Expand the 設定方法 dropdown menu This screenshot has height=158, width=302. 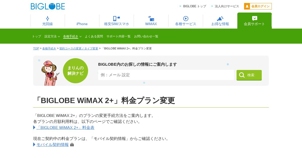[x=52, y=36]
